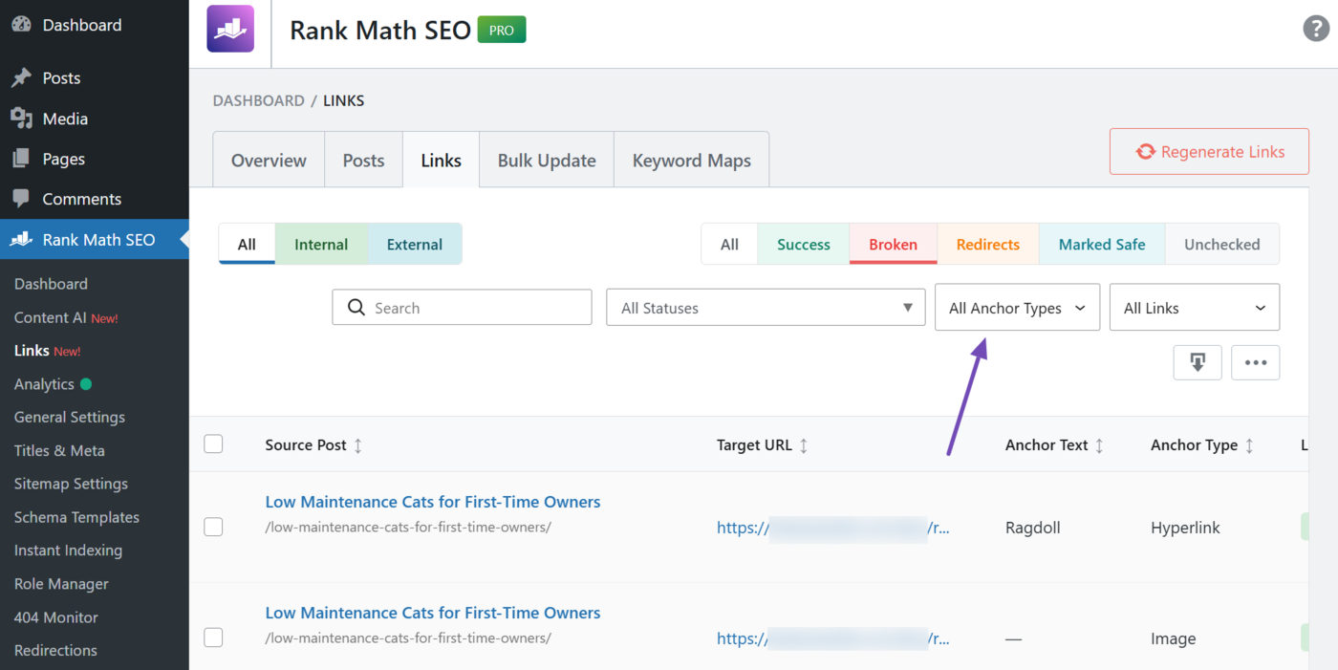Screen dimensions: 1338x670
Task: Open the Pages icon in the sidebar
Action: pos(23,158)
